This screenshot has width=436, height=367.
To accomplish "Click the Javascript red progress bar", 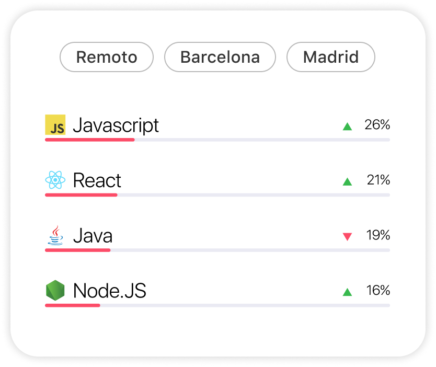I will point(90,140).
